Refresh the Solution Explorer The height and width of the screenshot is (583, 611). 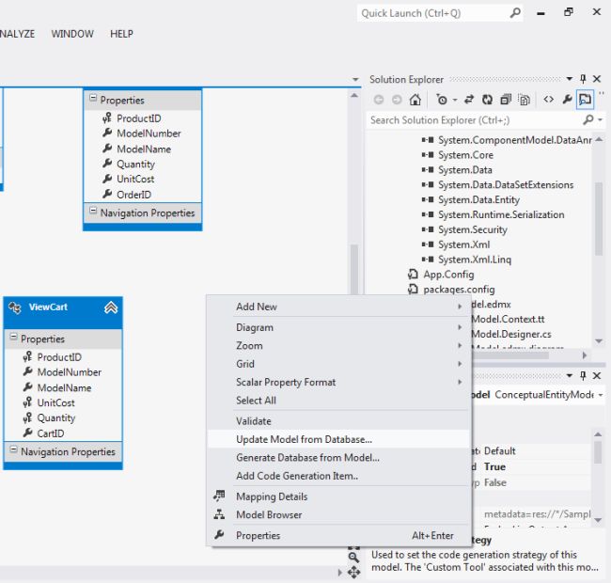point(487,100)
